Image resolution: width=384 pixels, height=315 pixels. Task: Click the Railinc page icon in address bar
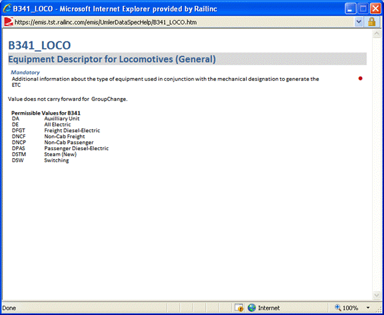[9, 22]
